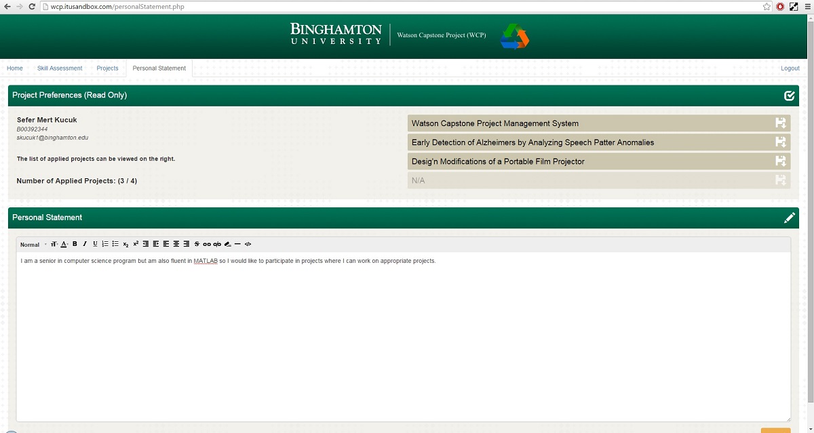This screenshot has width=814, height=433.
Task: Open the Normal paragraph style dropdown
Action: [x=33, y=244]
